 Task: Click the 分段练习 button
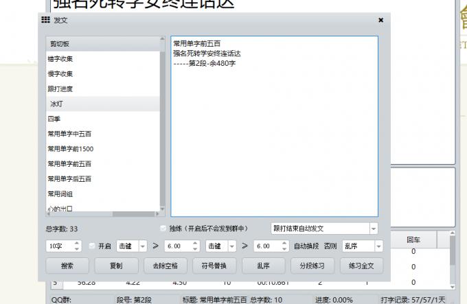pyautogui.click(x=312, y=266)
